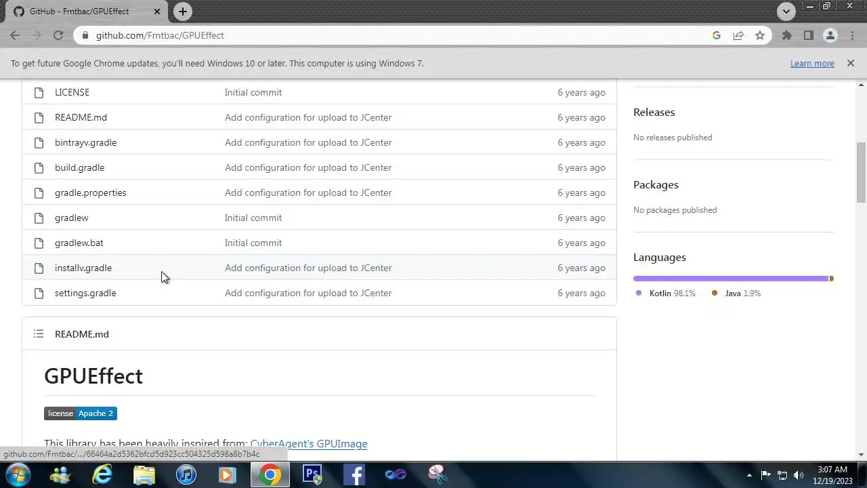Click the Kotlin 98.1% language link
Screen dimensions: 867x488
666,293
